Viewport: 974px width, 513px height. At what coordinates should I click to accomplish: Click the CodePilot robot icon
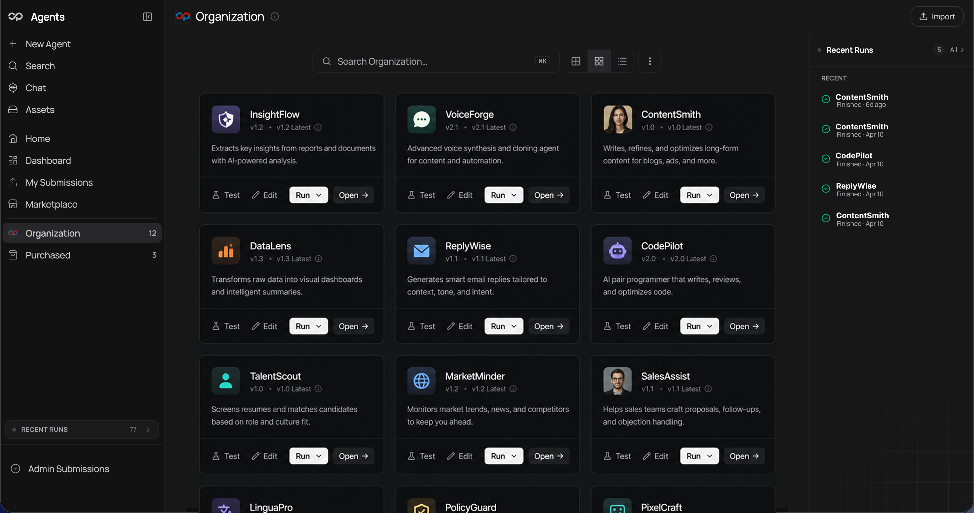coord(617,251)
